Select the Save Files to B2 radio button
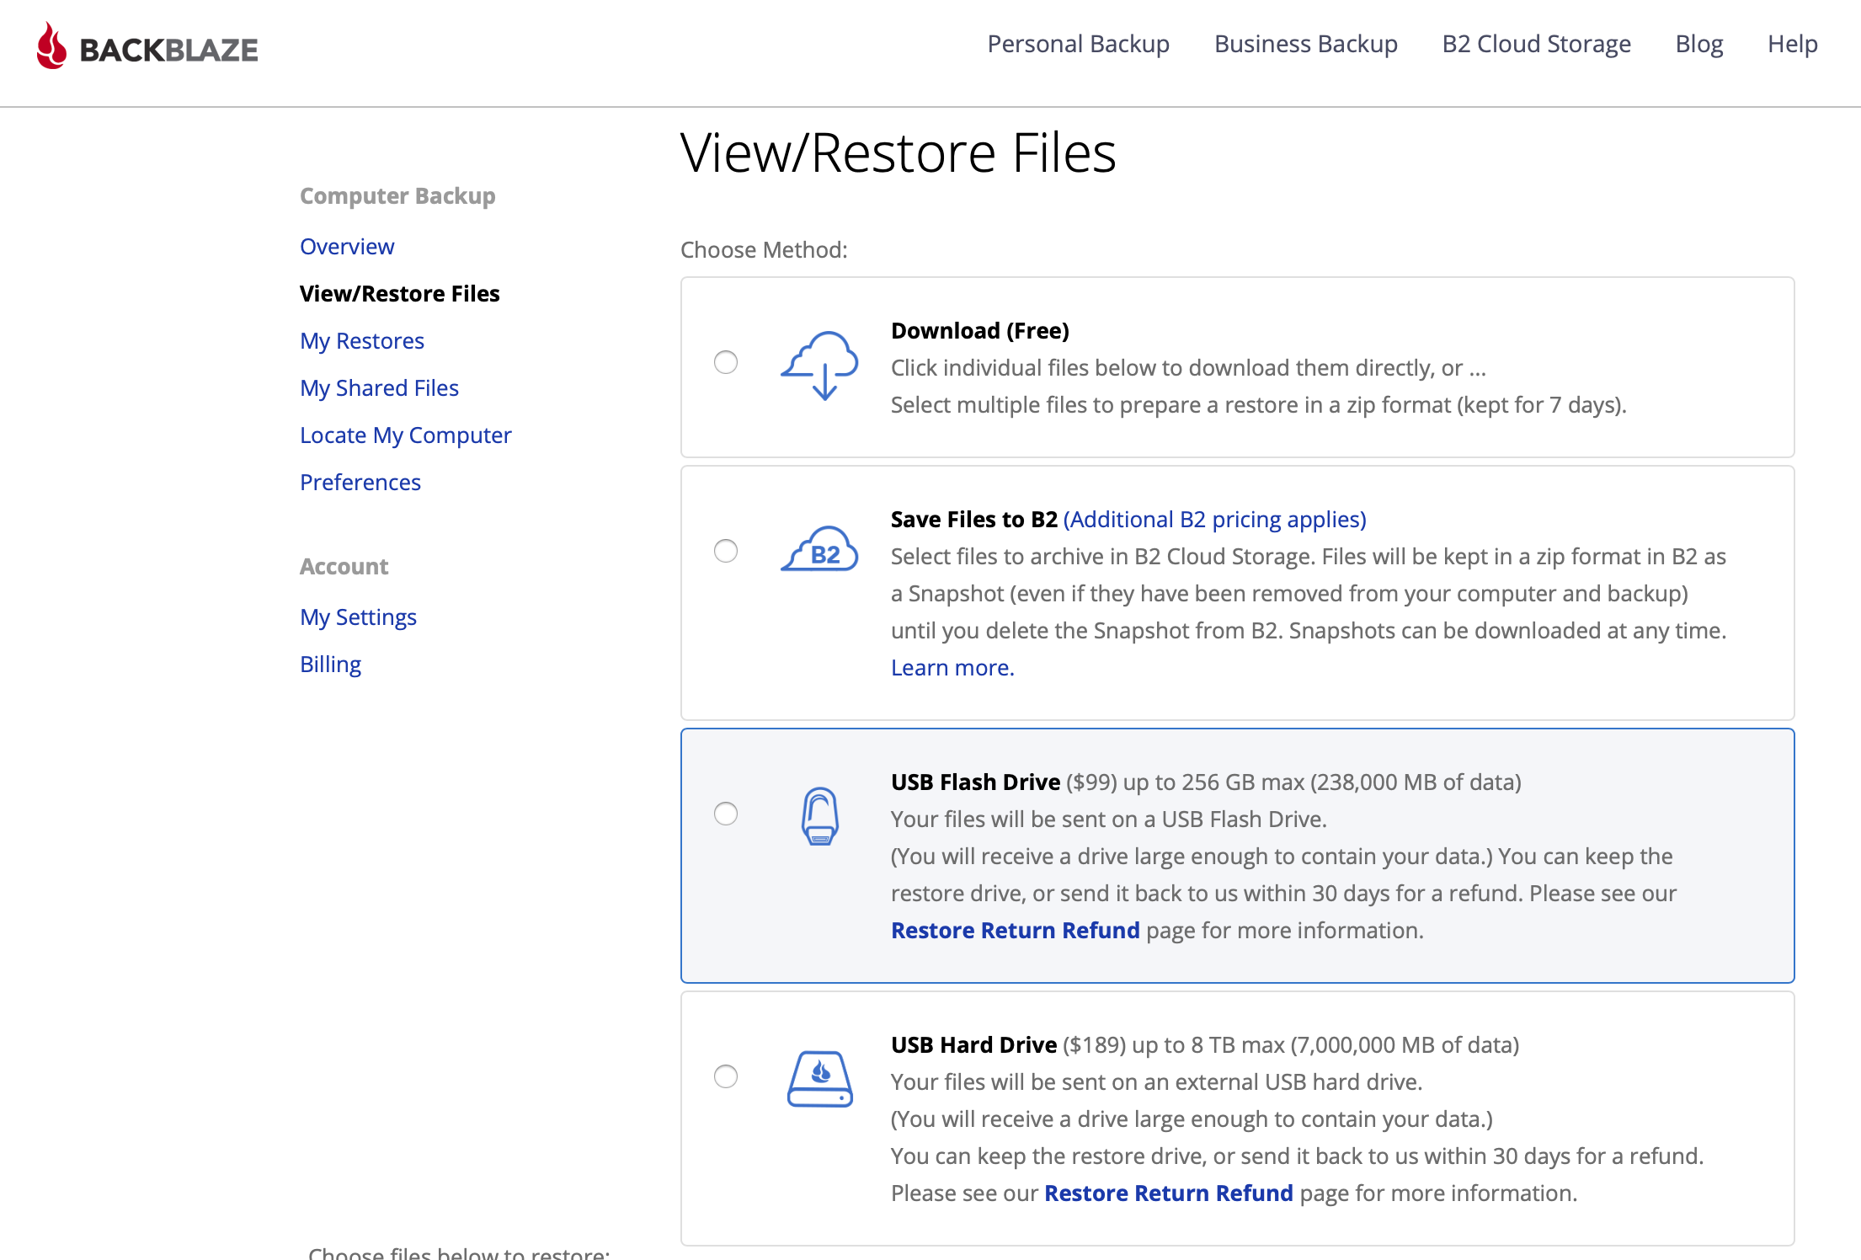 (726, 551)
